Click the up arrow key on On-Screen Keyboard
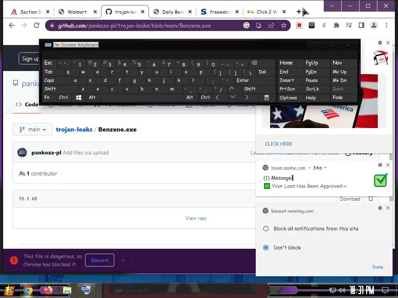This screenshot has height=298, width=398. coord(232,89)
